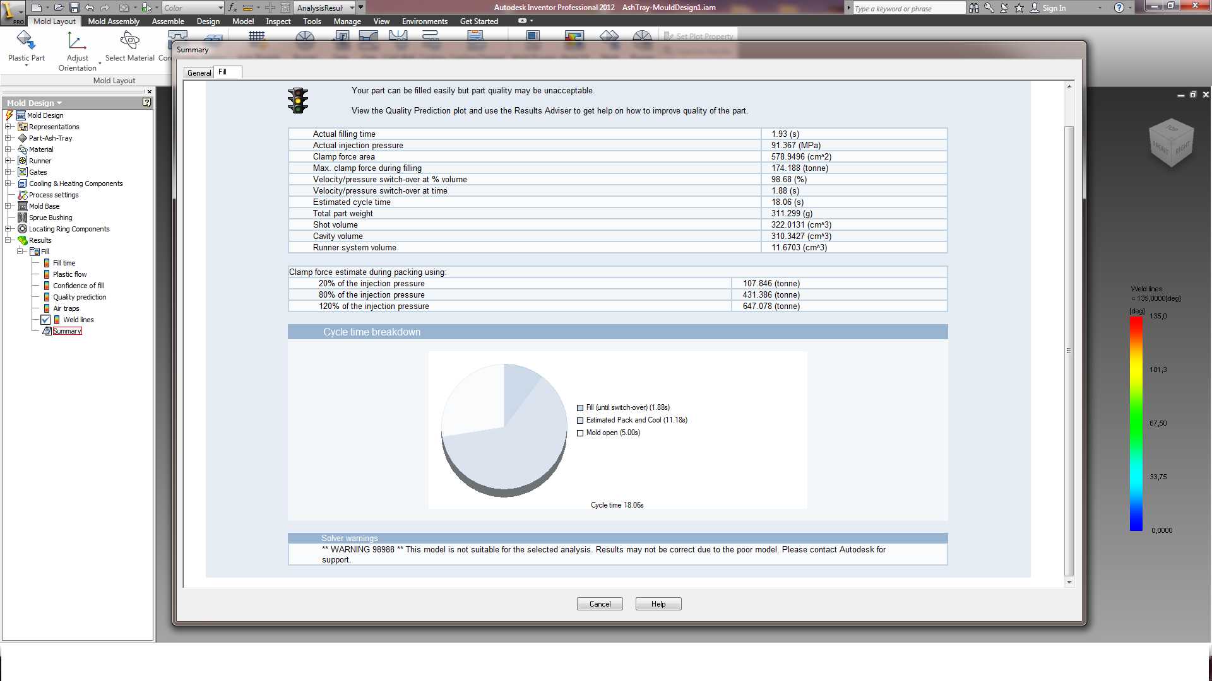
Task: Click the Plastic Part tool icon
Action: 26,41
